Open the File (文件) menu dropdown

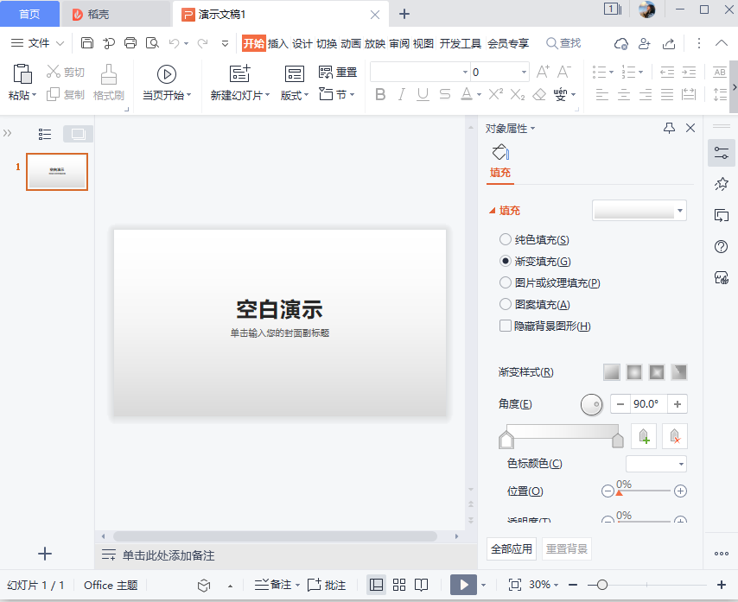tap(37, 43)
